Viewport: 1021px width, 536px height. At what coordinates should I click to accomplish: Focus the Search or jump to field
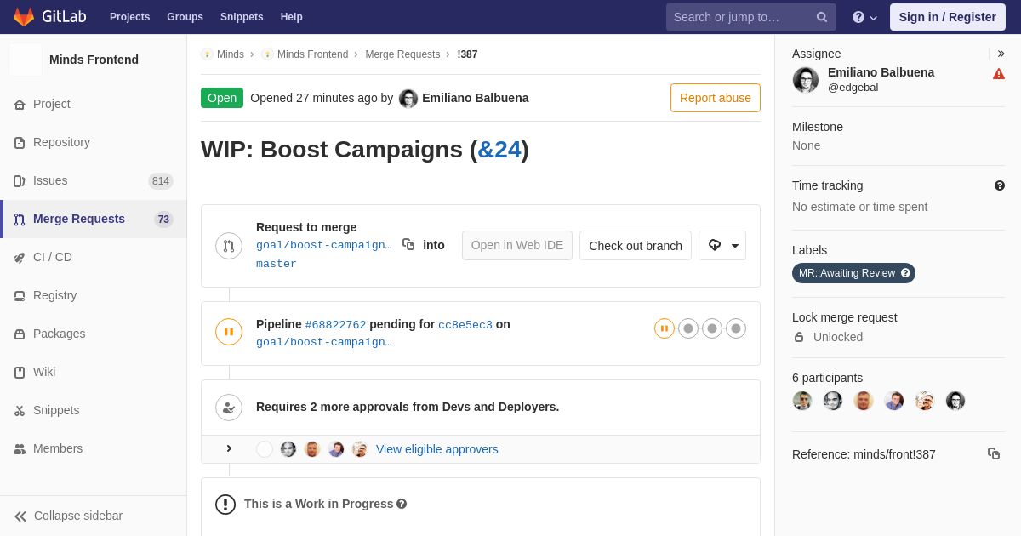(750, 17)
